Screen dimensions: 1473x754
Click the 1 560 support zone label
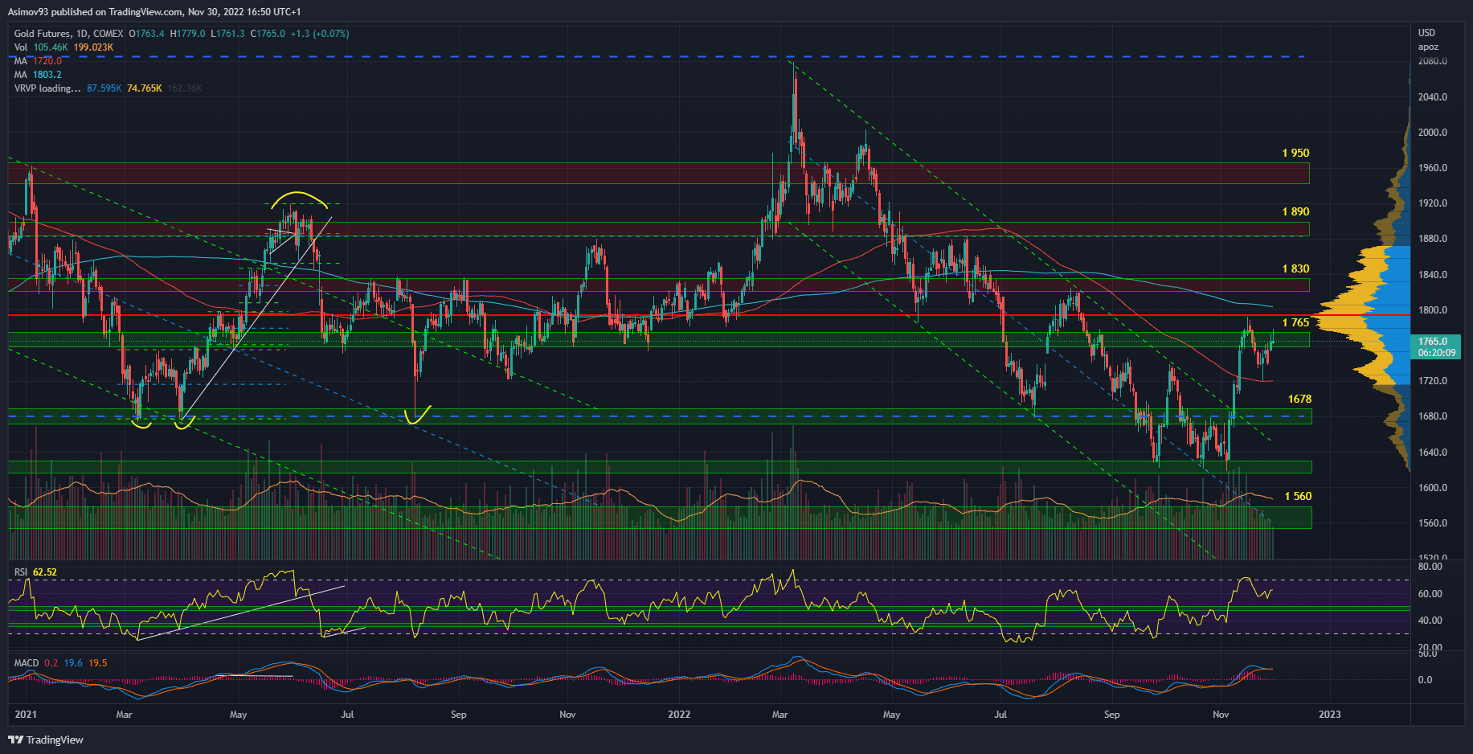(x=1298, y=496)
